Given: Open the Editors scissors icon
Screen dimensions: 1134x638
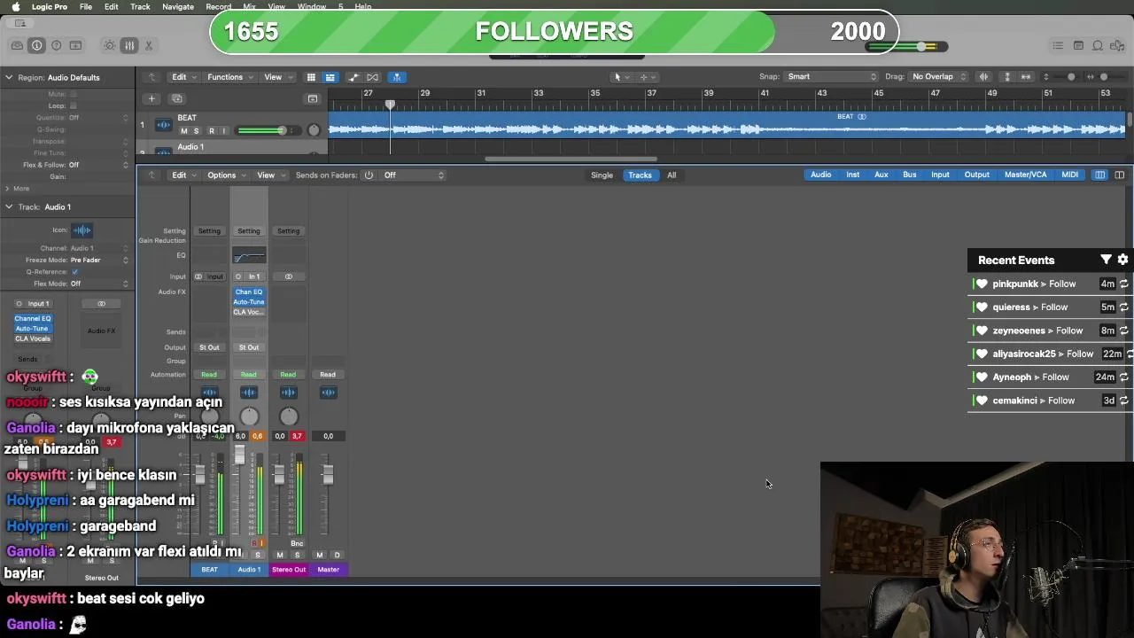Looking at the screenshot, I should (x=149, y=45).
